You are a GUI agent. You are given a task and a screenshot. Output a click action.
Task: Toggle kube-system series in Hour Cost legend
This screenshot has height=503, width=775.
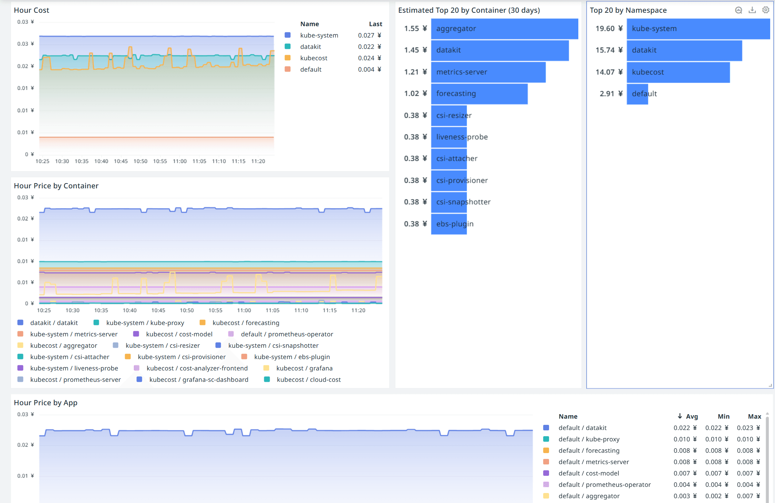pyautogui.click(x=319, y=35)
